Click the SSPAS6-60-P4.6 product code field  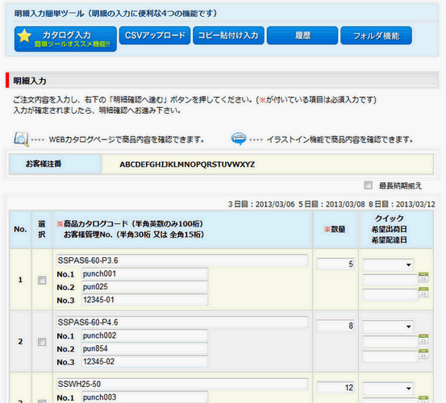click(x=182, y=322)
